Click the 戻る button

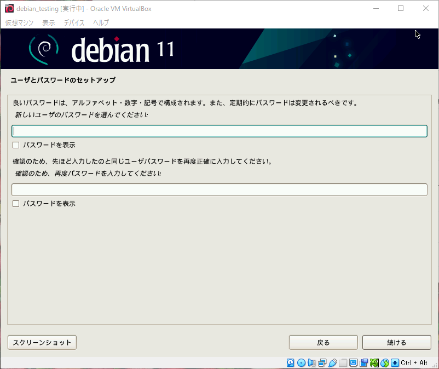pyautogui.click(x=324, y=342)
